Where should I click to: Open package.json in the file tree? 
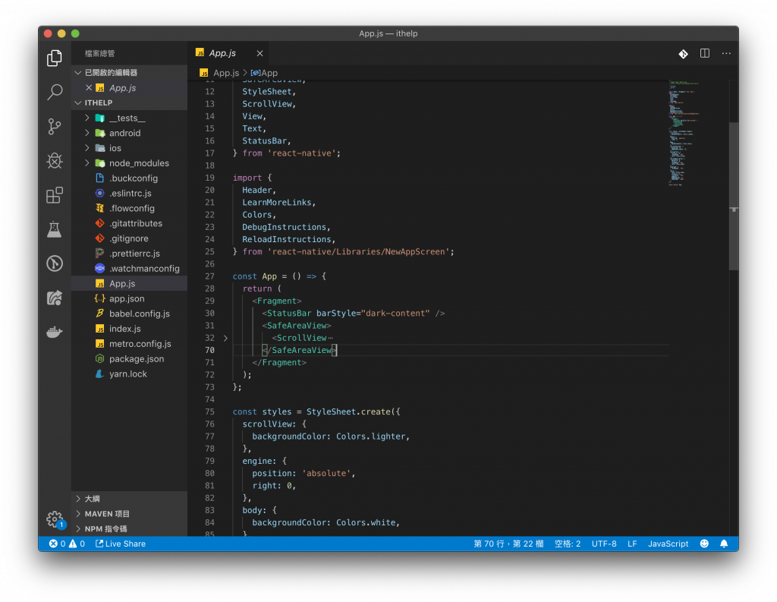coord(136,359)
